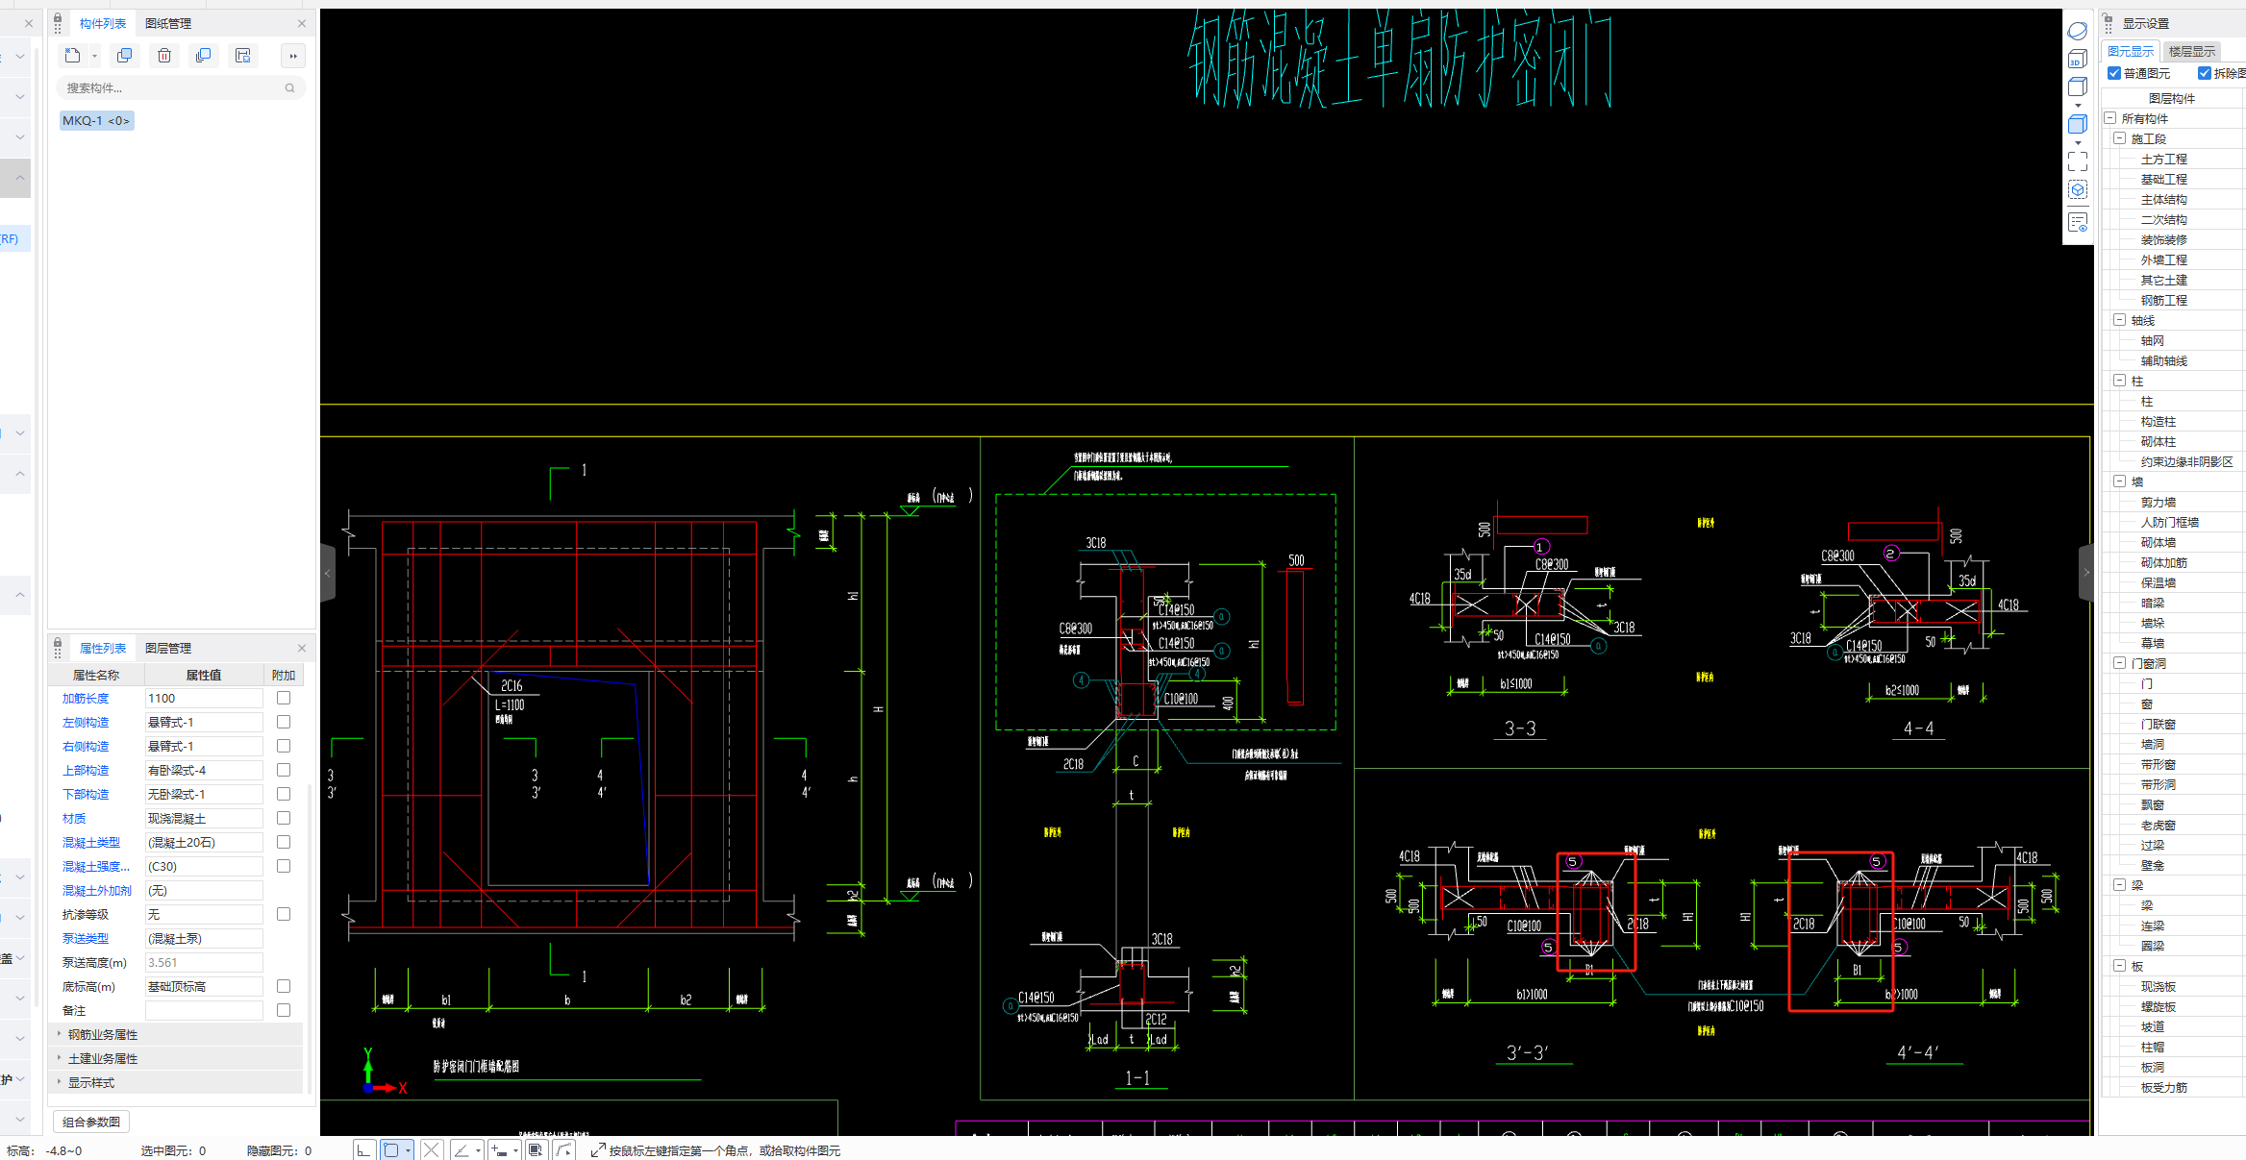
Task: Click the display settings list-eye icon
Action: [x=2078, y=222]
